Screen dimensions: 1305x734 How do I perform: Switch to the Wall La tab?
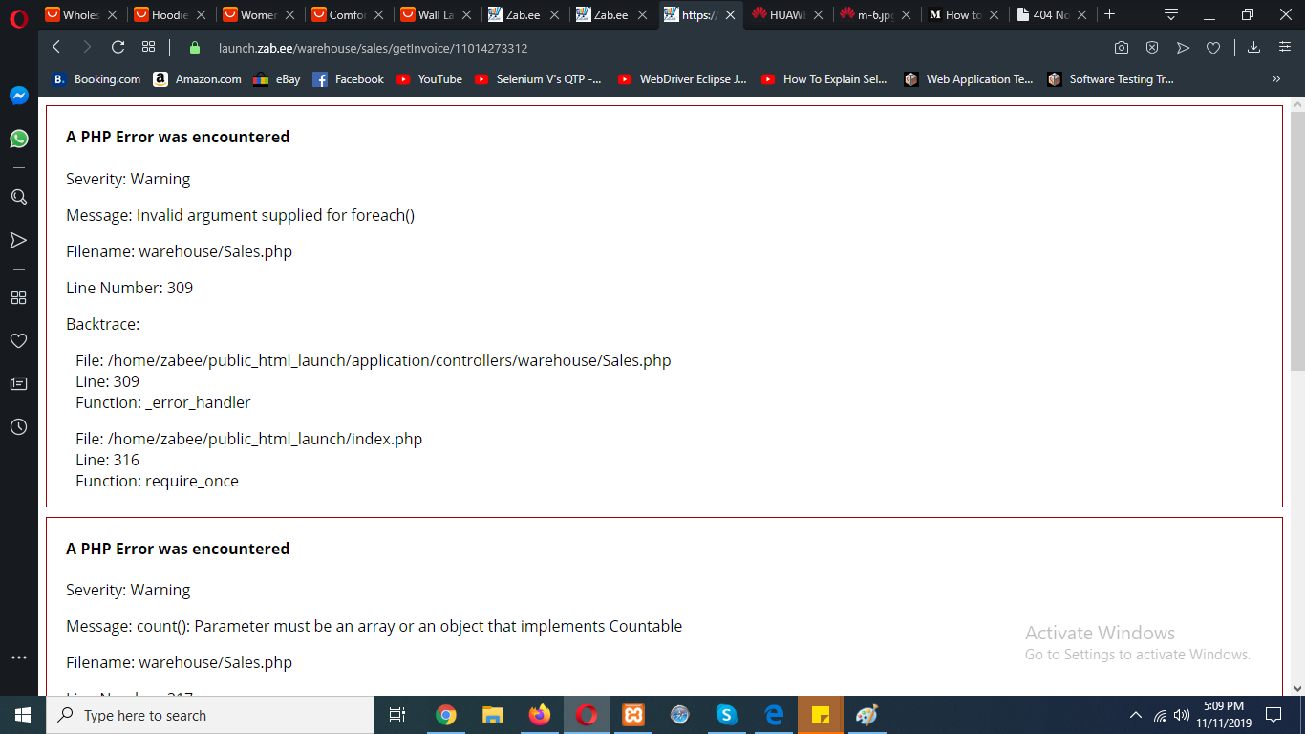[436, 14]
